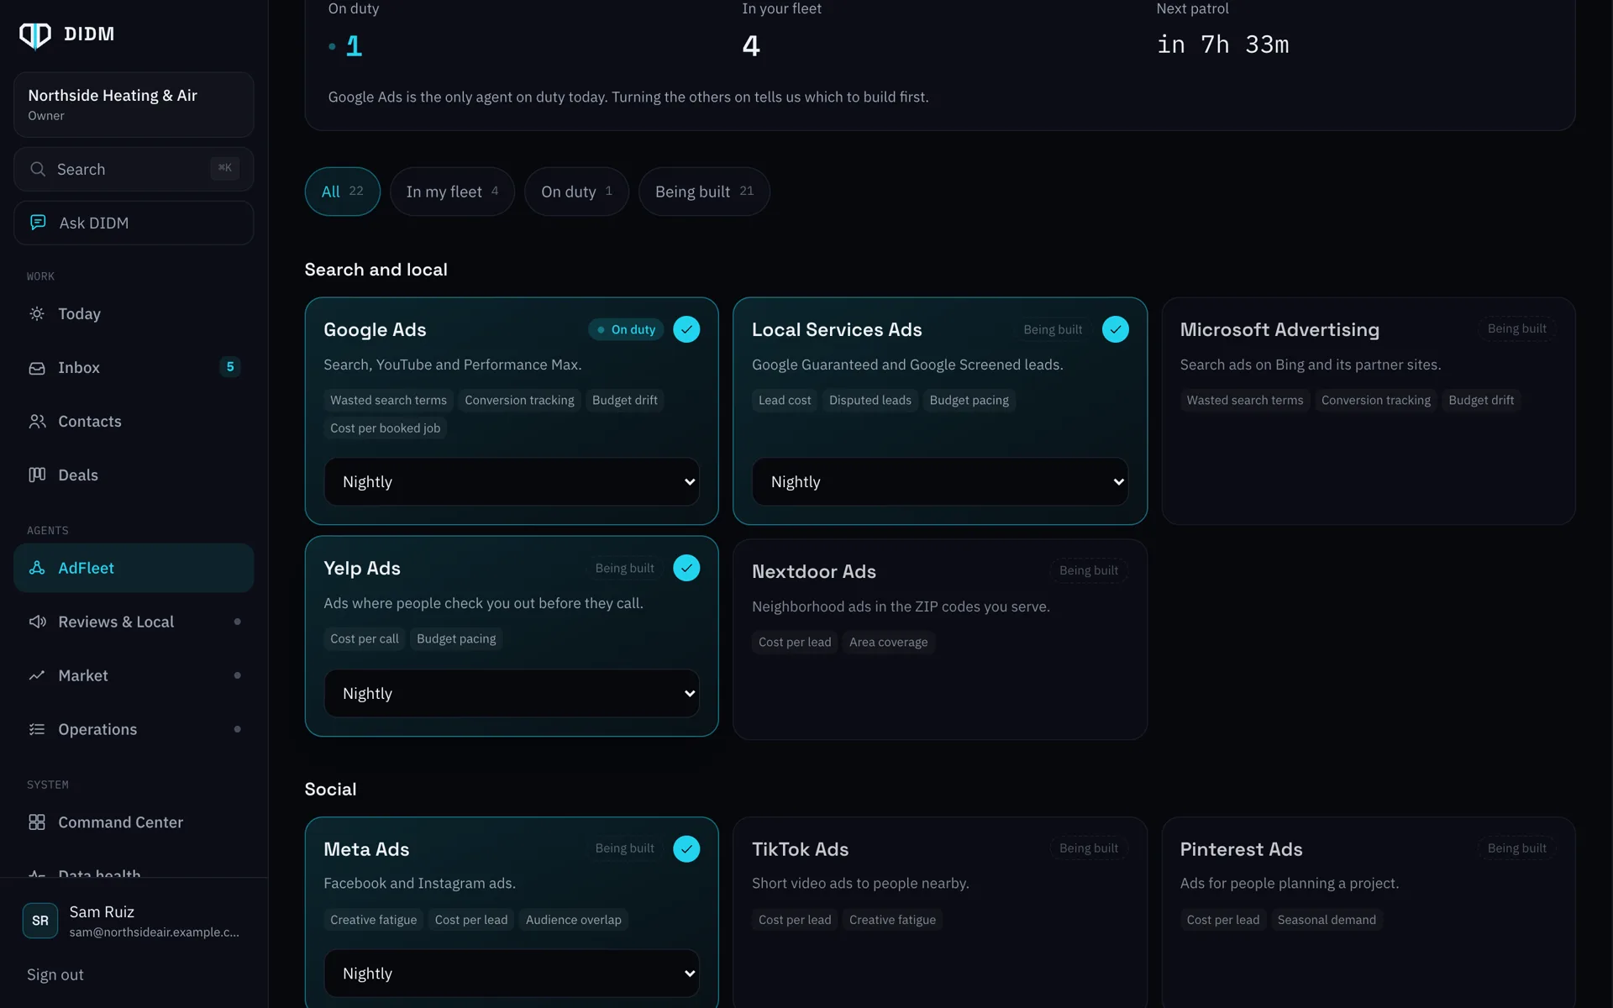Click the Social section heading
1613x1008 pixels.
coord(330,790)
